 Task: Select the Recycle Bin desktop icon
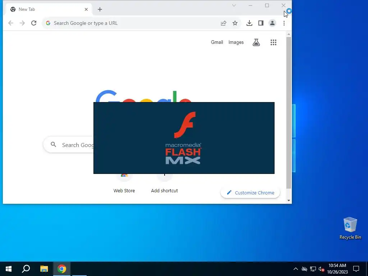(x=350, y=228)
